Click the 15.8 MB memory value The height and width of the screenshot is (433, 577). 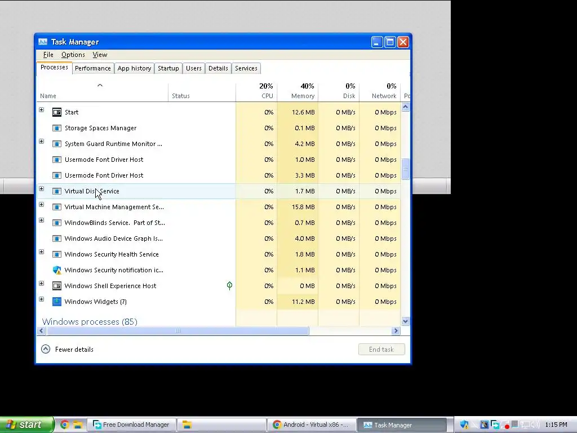click(303, 207)
